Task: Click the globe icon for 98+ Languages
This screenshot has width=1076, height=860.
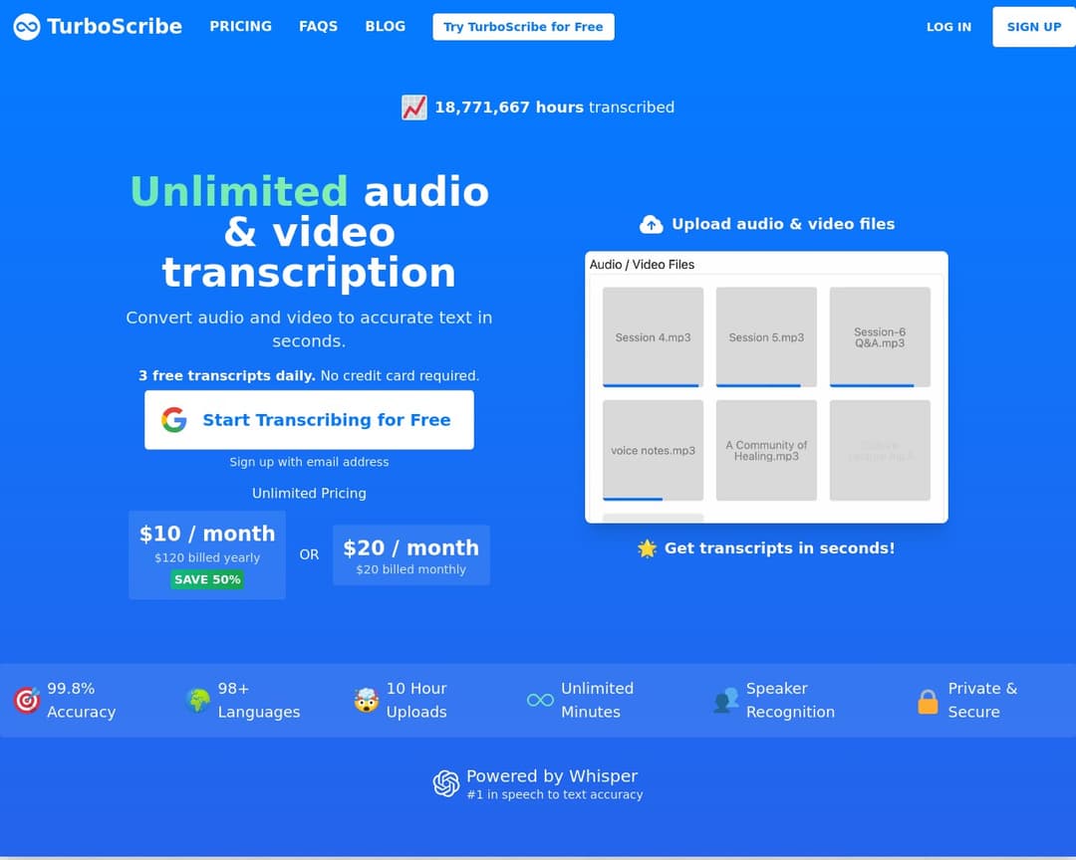Action: pos(198,701)
